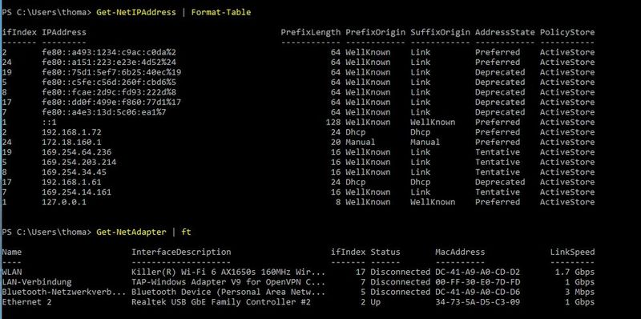
Task: Click the ft alias after the pipe
Action: [186, 232]
